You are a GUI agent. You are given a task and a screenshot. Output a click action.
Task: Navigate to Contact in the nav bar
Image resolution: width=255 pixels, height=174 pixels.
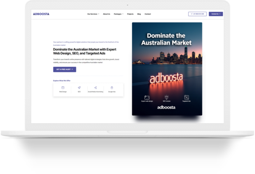coord(147,14)
